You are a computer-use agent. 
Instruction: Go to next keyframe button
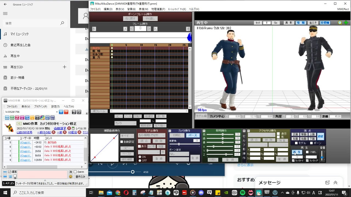(x=155, y=29)
